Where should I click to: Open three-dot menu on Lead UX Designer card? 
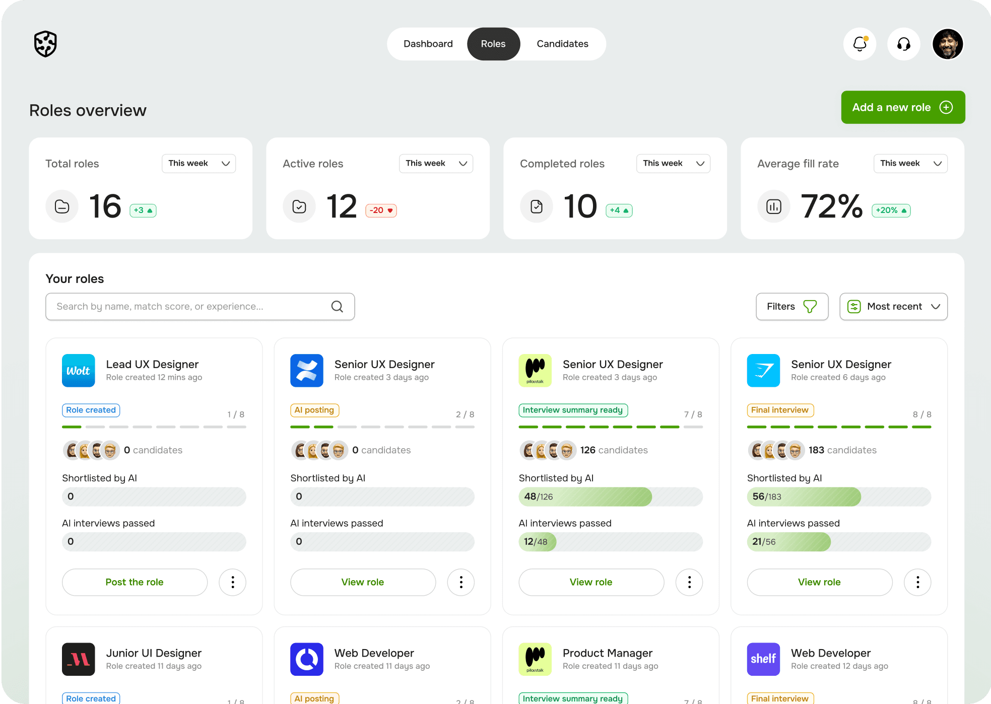pyautogui.click(x=232, y=582)
